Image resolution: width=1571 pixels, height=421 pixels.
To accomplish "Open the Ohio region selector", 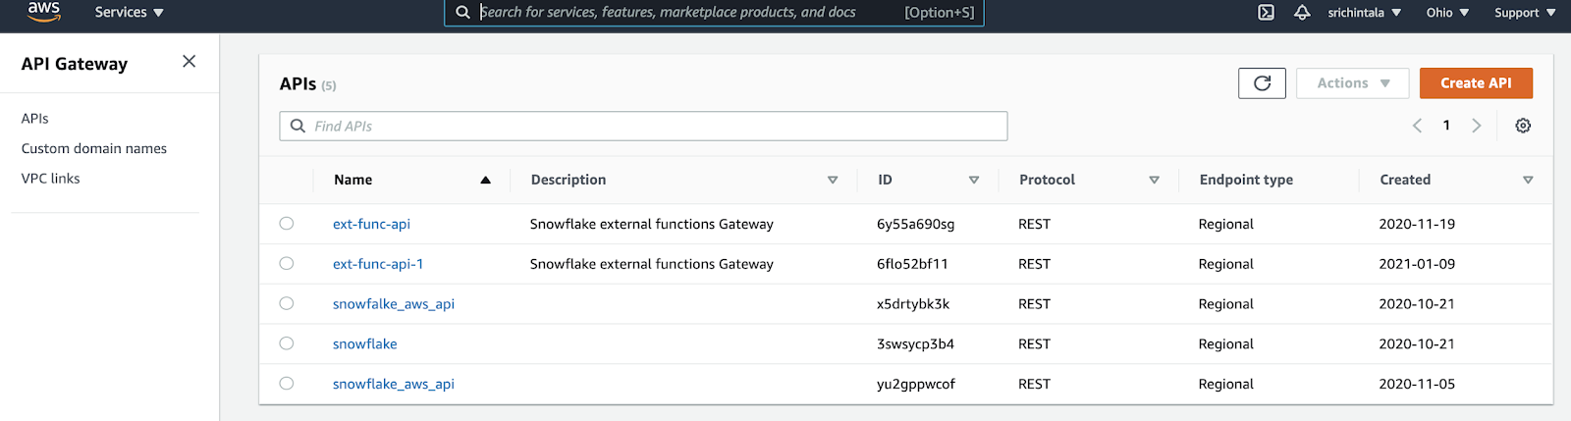I will tap(1447, 13).
